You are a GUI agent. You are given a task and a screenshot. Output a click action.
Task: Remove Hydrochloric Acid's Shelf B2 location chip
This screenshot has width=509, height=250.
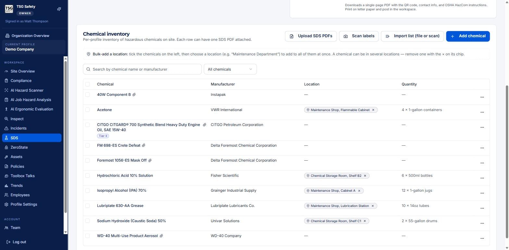[x=365, y=176]
